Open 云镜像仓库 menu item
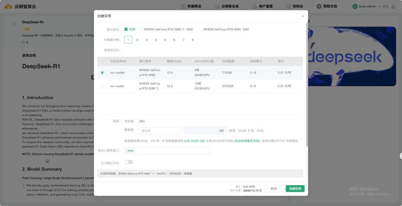 coord(230,6)
